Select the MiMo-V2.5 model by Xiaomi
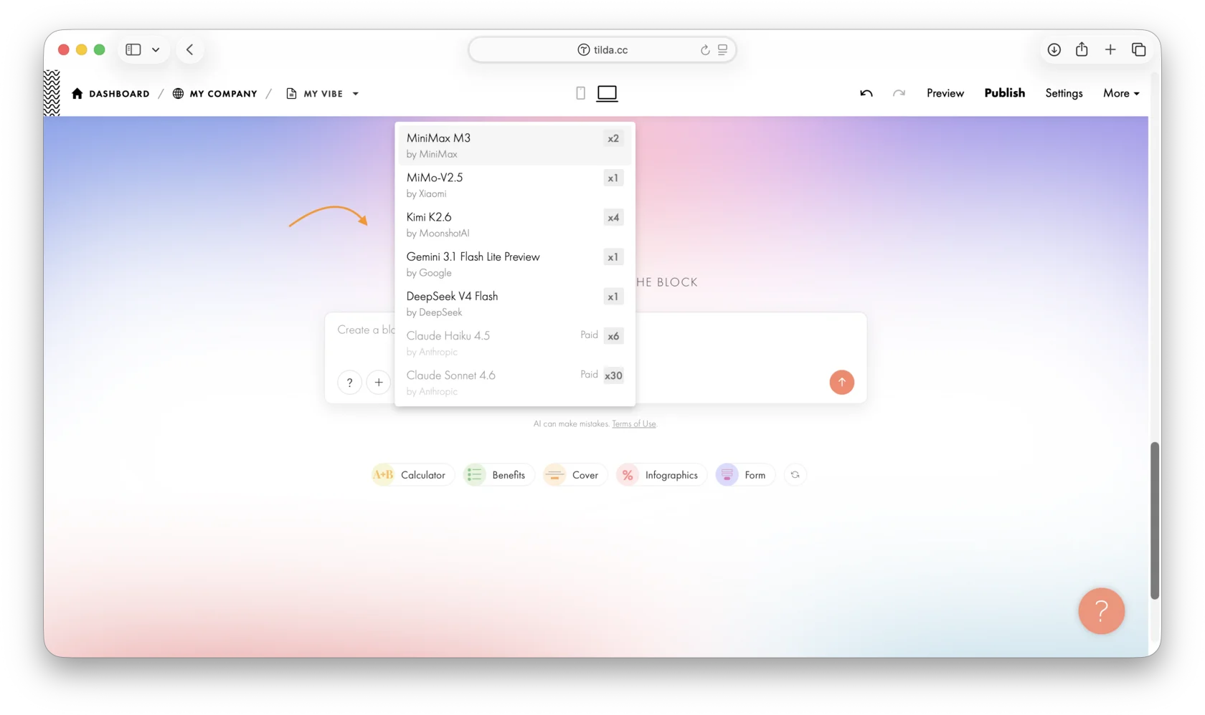Viewport: 1205px width, 715px height. tap(515, 185)
